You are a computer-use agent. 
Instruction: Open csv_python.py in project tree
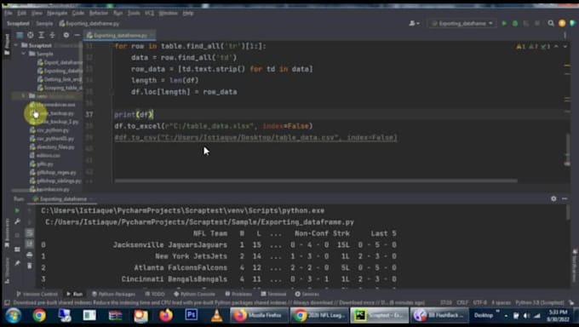[x=49, y=130]
